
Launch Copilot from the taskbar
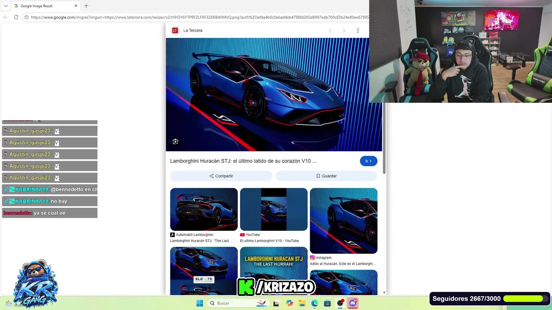[x=289, y=303]
